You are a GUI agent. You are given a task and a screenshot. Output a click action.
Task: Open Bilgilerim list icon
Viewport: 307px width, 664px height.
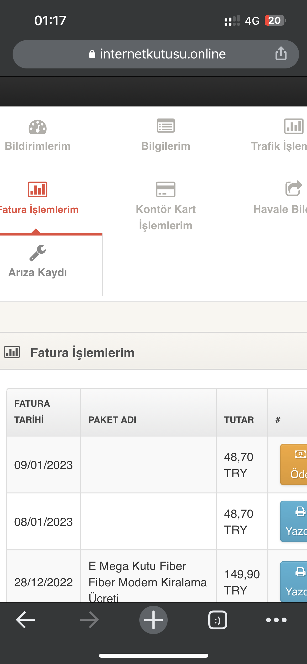166,126
